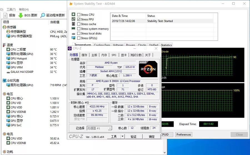The width and height of the screenshot is (250, 155).
Task: Enable the Stress CPU checkbox
Action: [x=79, y=15]
